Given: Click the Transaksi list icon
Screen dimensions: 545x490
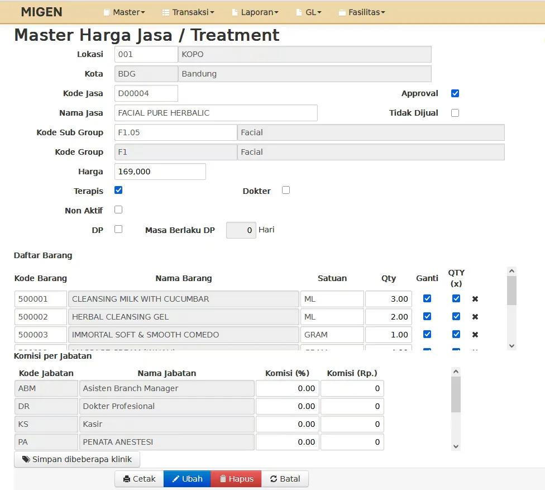Looking at the screenshot, I should [166, 12].
